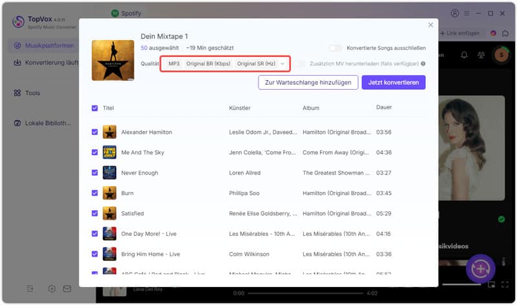Open the Musikplattformen sidebar item
Viewport: 517px width, 305px height.
click(44, 45)
